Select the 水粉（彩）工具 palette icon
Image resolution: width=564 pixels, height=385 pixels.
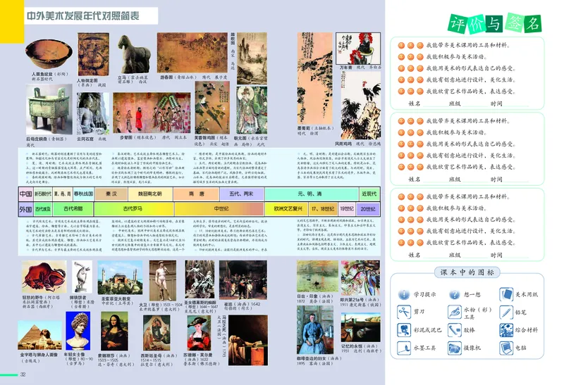tap(454, 312)
